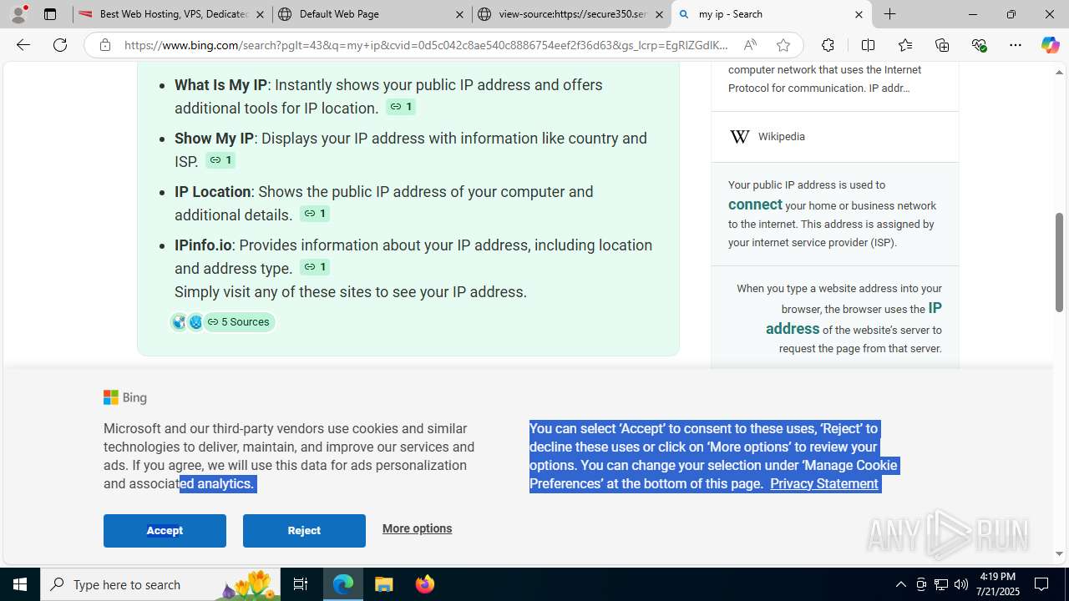Click the 'connect' highlighted text

click(755, 205)
